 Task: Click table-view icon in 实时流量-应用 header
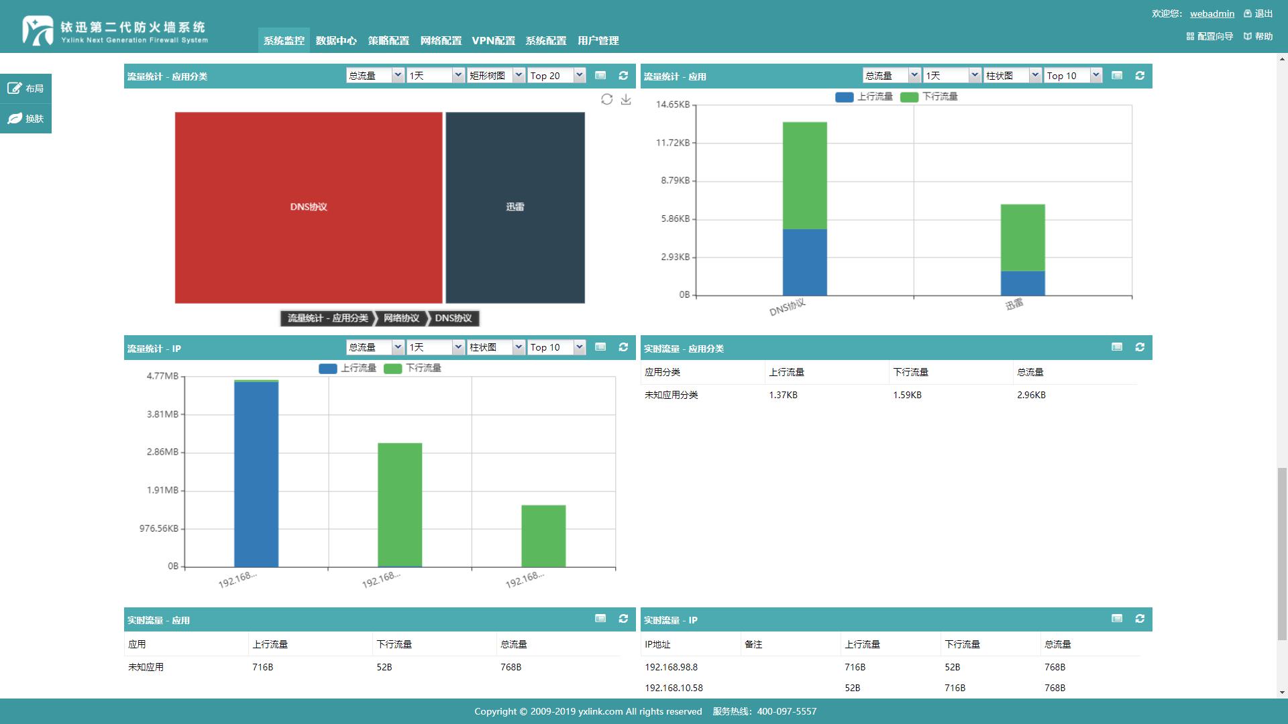point(600,619)
